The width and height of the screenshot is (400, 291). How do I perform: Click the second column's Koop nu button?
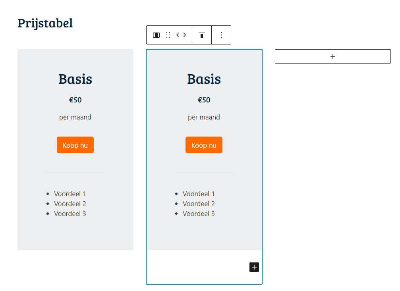pos(204,145)
